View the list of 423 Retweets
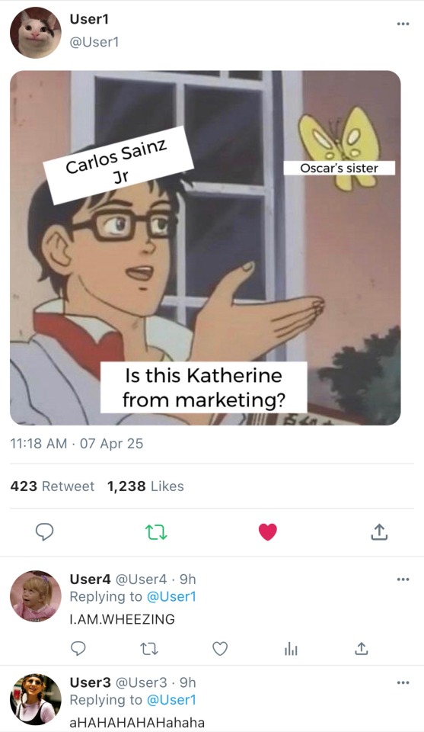Viewport: 424px width, 732px height. click(53, 486)
